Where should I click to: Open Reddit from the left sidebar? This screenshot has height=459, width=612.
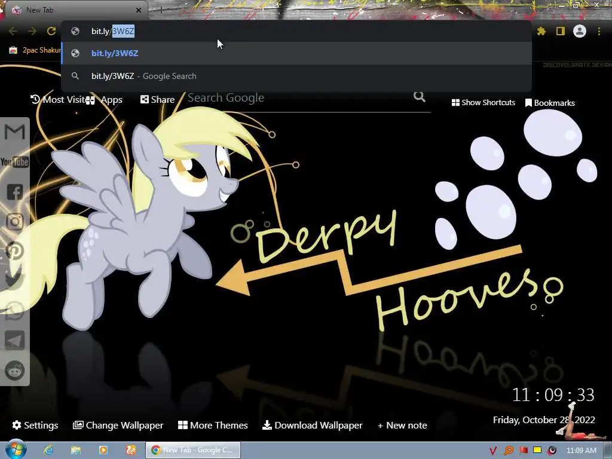tap(15, 371)
